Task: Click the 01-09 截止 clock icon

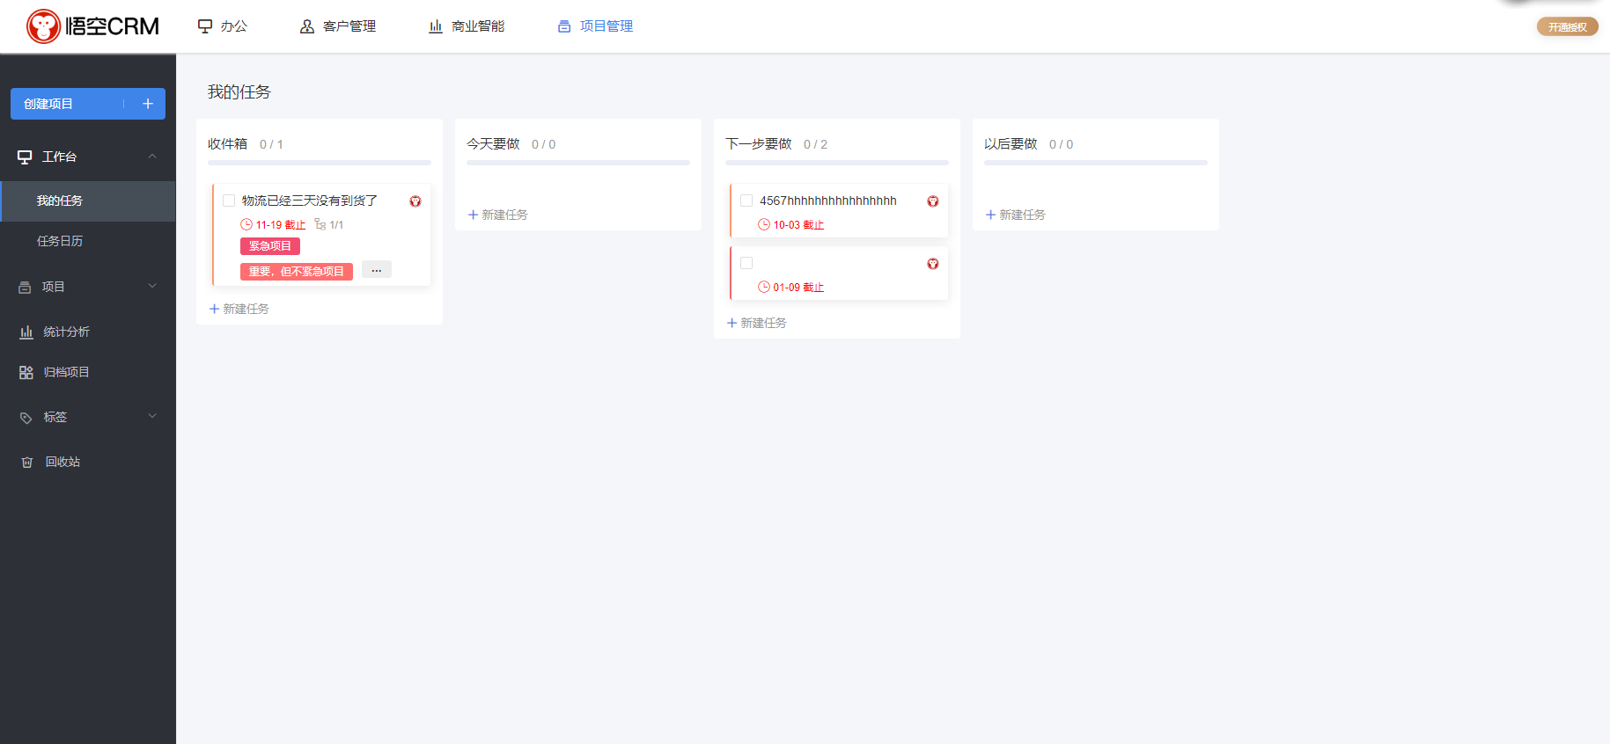Action: point(764,287)
